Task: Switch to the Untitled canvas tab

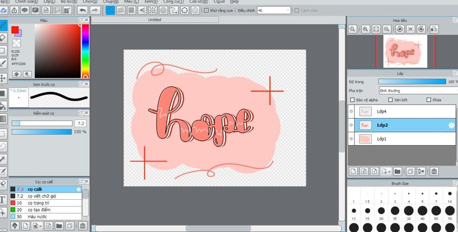Action: coord(154,20)
